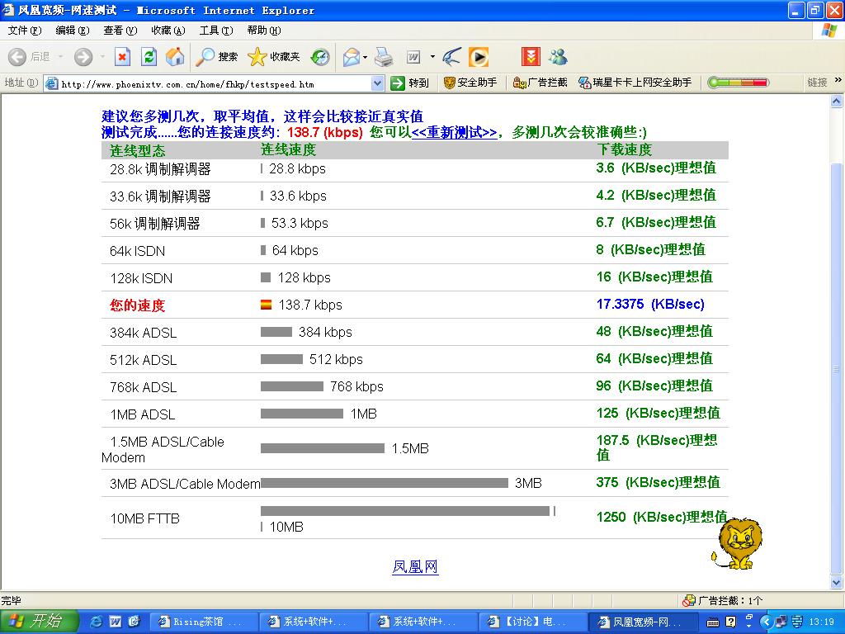Click the Messenger people icon
This screenshot has height=634, width=845.
coord(558,57)
